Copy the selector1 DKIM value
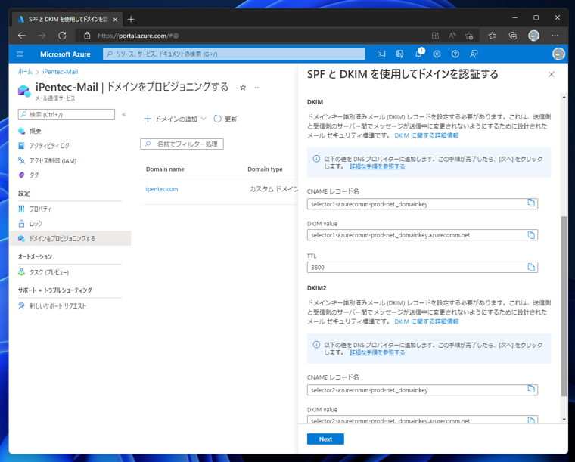This screenshot has height=462, width=575. click(x=531, y=235)
